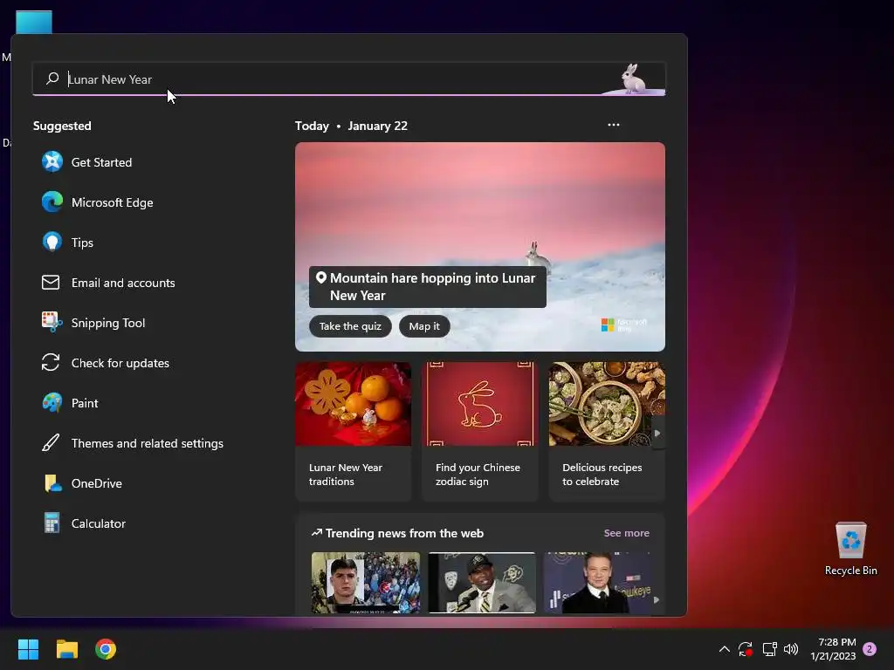The image size is (894, 670).
Task: Click the Windows Start button
Action: (28, 649)
